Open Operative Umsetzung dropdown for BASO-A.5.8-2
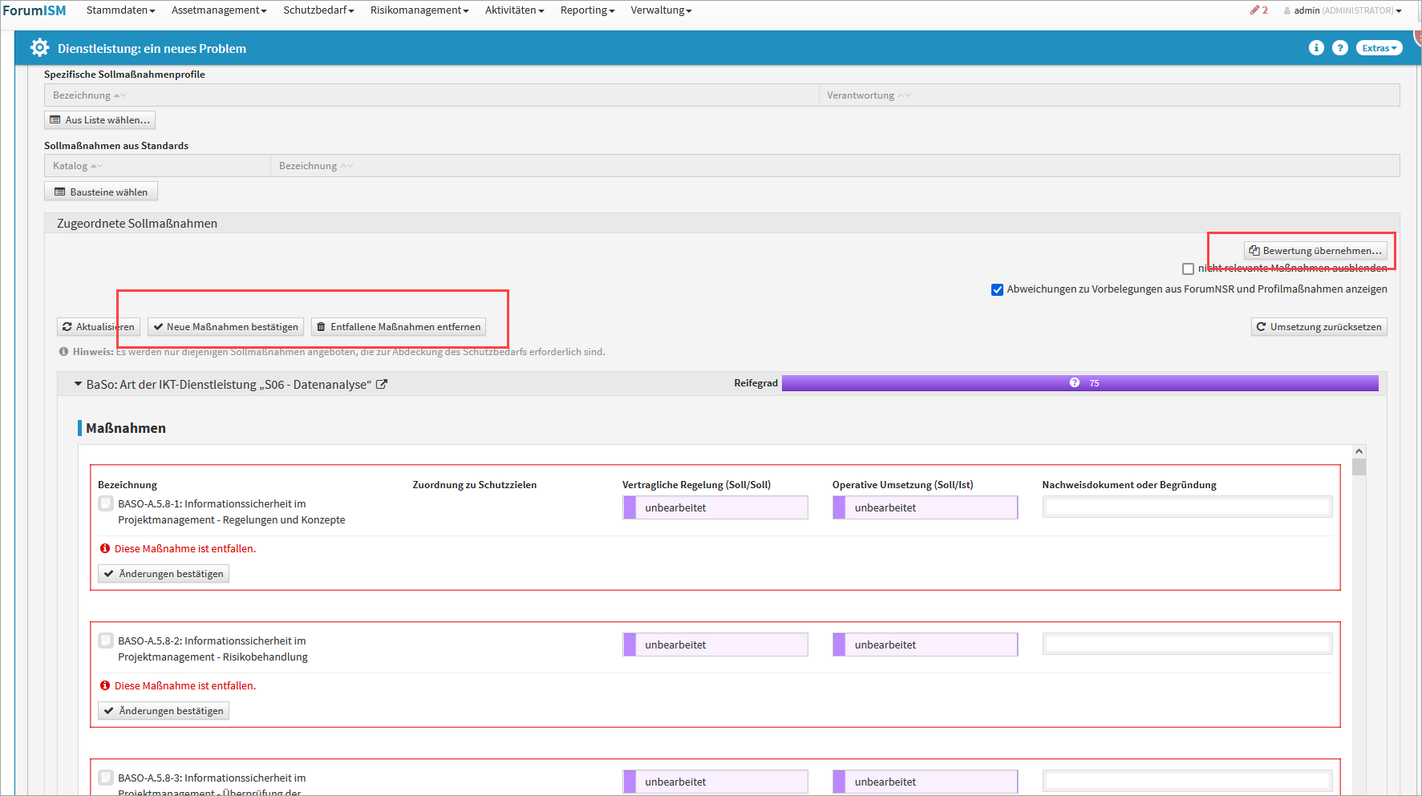The height and width of the screenshot is (796, 1422). (x=925, y=645)
